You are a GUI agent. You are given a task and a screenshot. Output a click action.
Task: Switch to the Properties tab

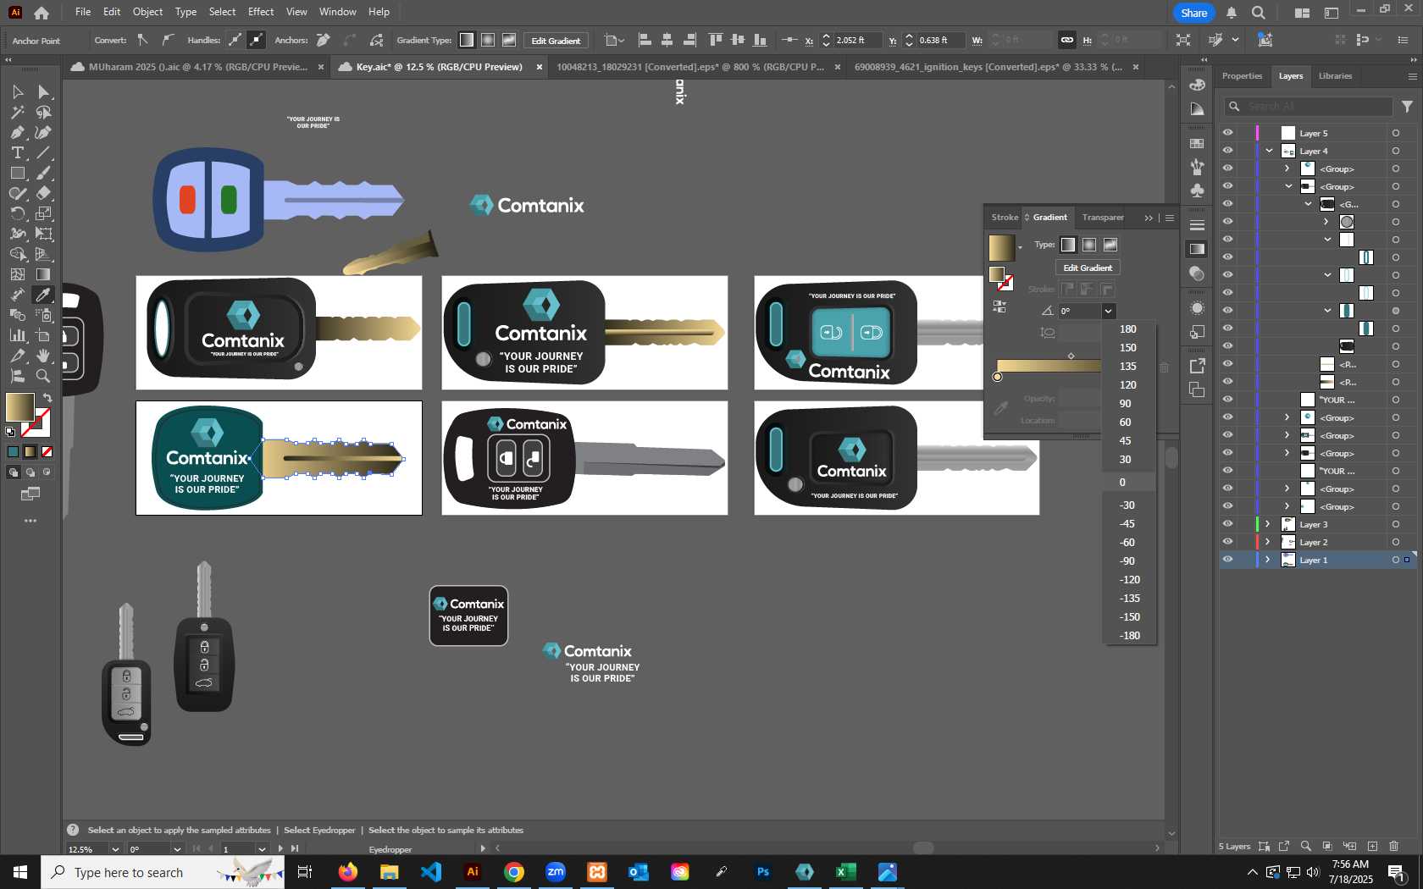click(1242, 76)
